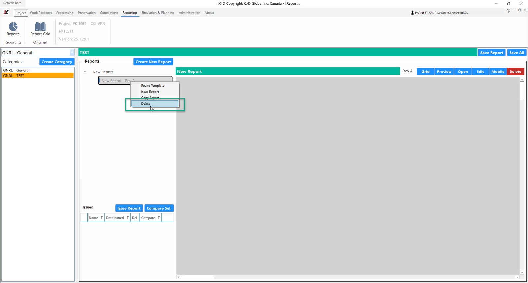
Task: Choose Revise Template from context menu
Action: click(x=152, y=86)
